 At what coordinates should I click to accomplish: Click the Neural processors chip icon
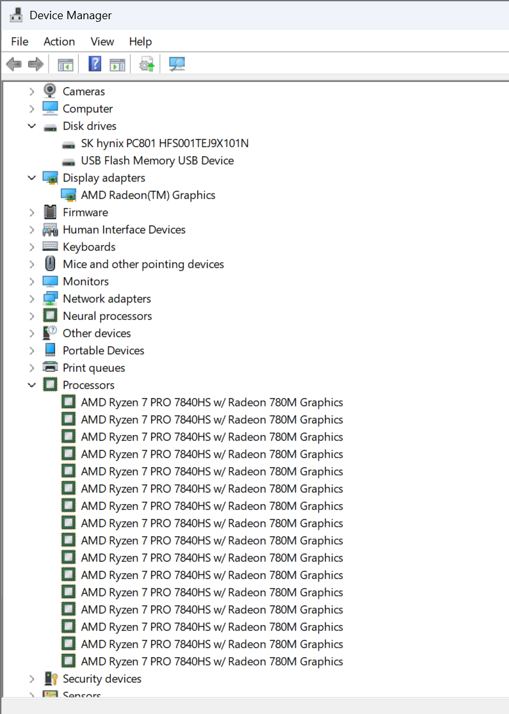pyautogui.click(x=50, y=316)
